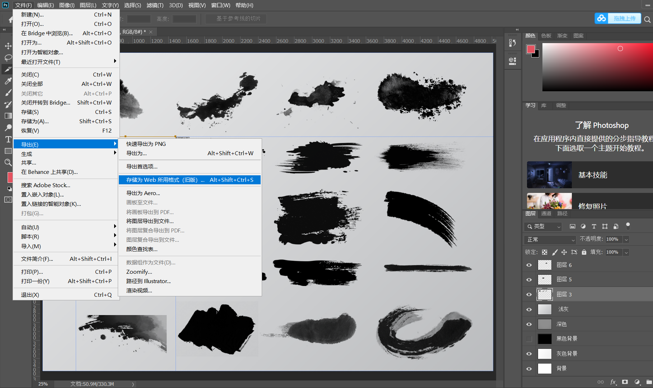Select the Gradient tool

pos(8,116)
